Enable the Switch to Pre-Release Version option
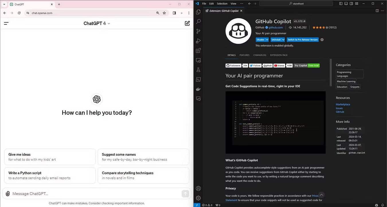 pos(302,39)
